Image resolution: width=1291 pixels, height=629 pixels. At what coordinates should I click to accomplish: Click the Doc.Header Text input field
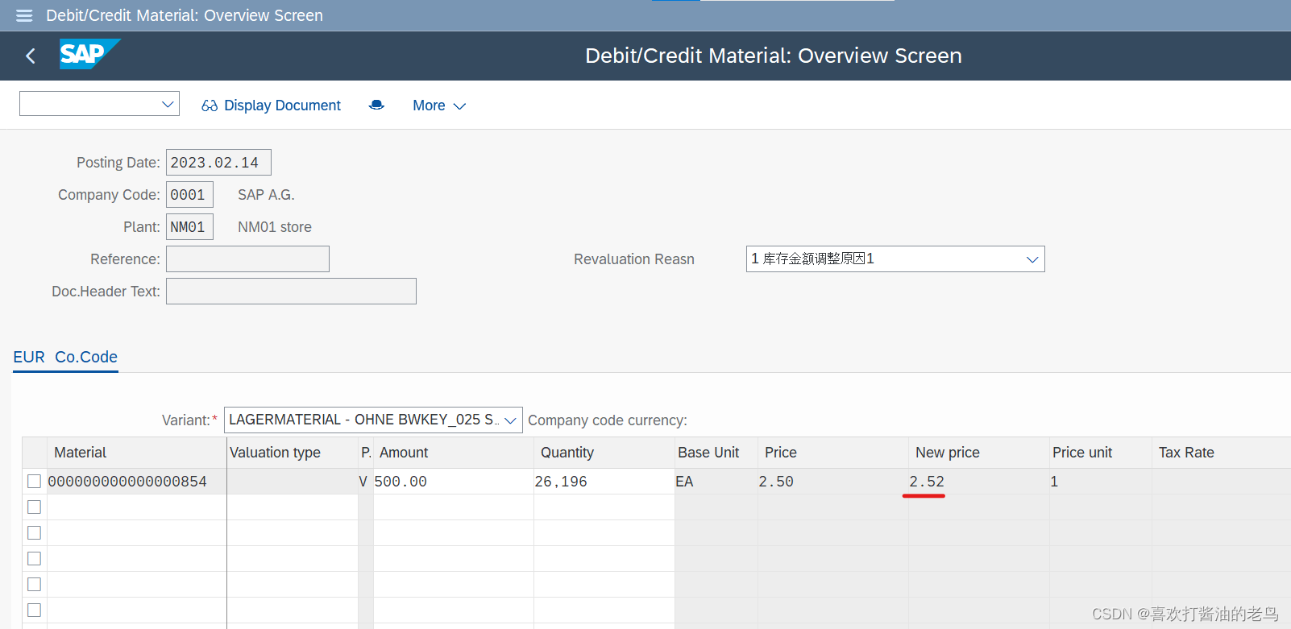tap(291, 291)
